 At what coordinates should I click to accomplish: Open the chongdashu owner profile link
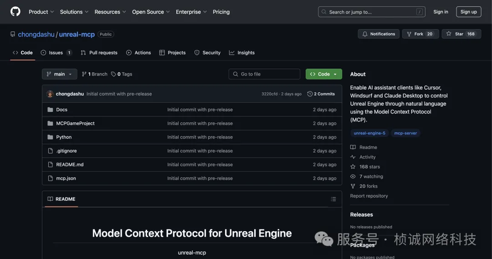[36, 34]
